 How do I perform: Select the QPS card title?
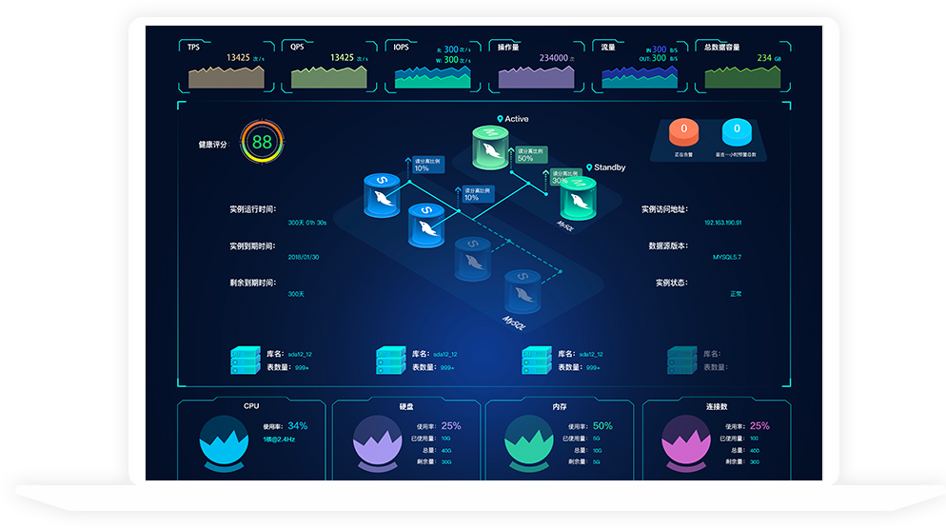(297, 47)
